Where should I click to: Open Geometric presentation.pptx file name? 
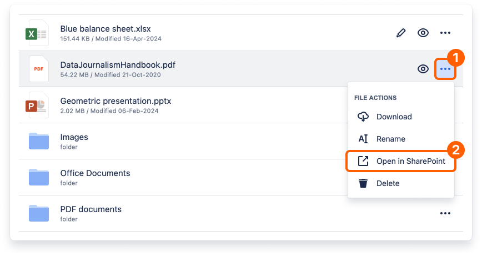(116, 101)
